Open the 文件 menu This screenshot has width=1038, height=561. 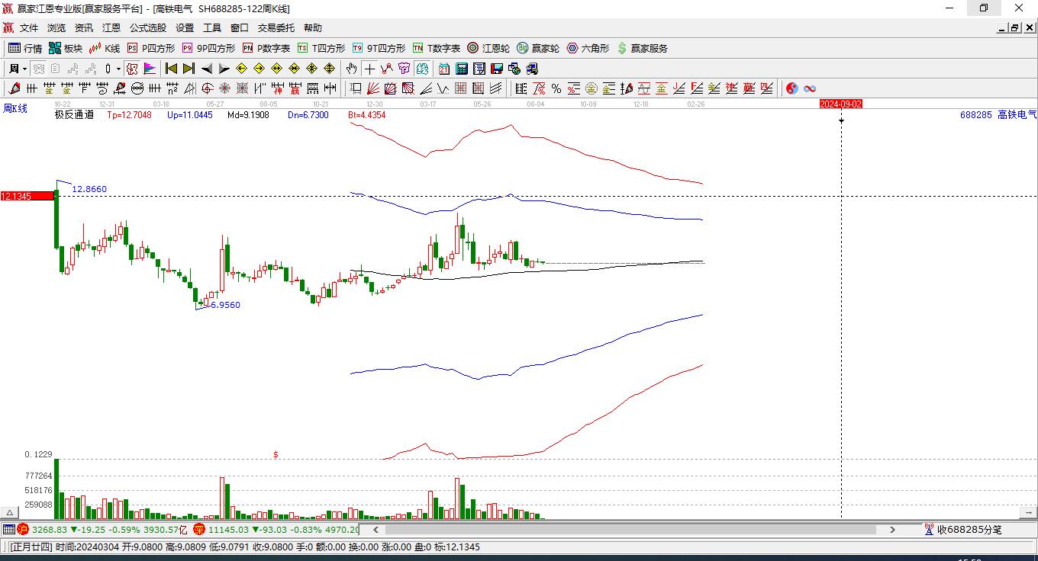coord(29,28)
